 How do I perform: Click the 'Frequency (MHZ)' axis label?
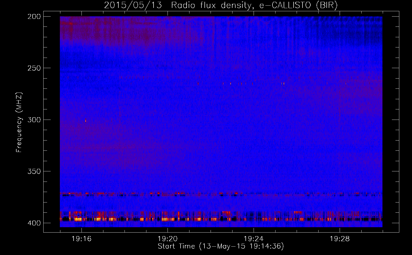pos(19,122)
